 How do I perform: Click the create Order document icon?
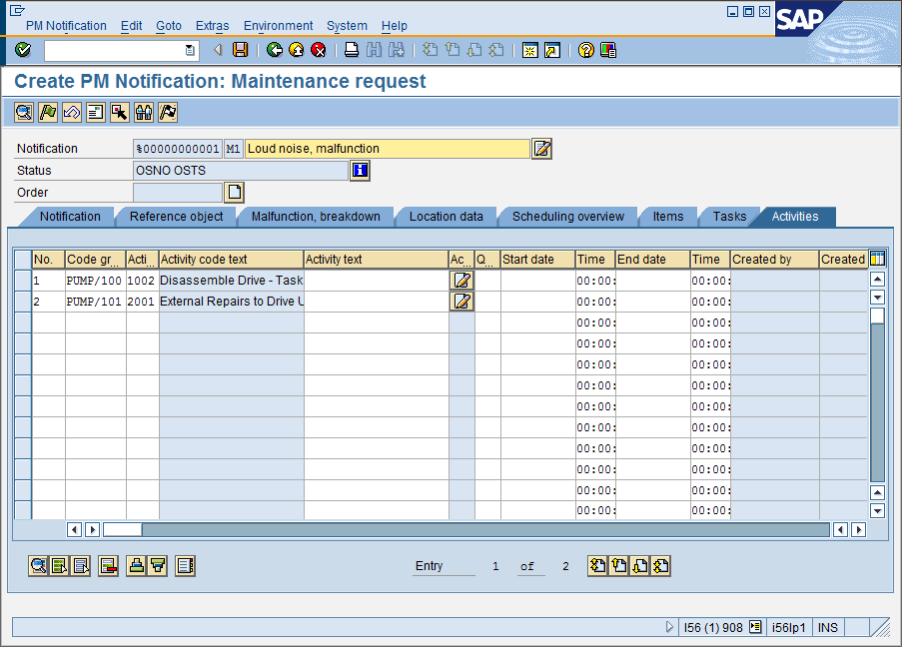click(234, 192)
